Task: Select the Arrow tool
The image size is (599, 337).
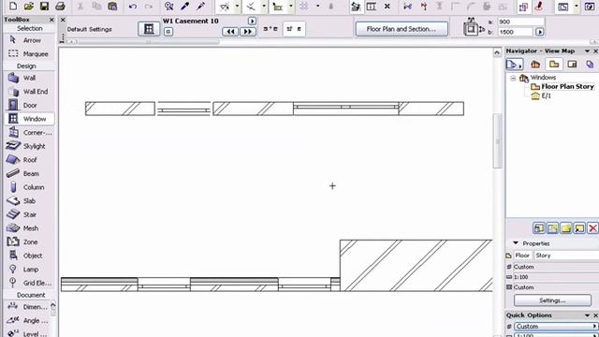Action: [29, 40]
